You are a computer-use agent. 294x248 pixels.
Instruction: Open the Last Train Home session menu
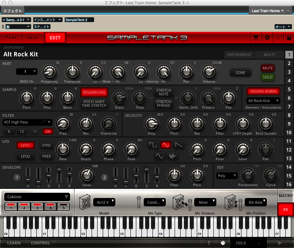point(268,11)
